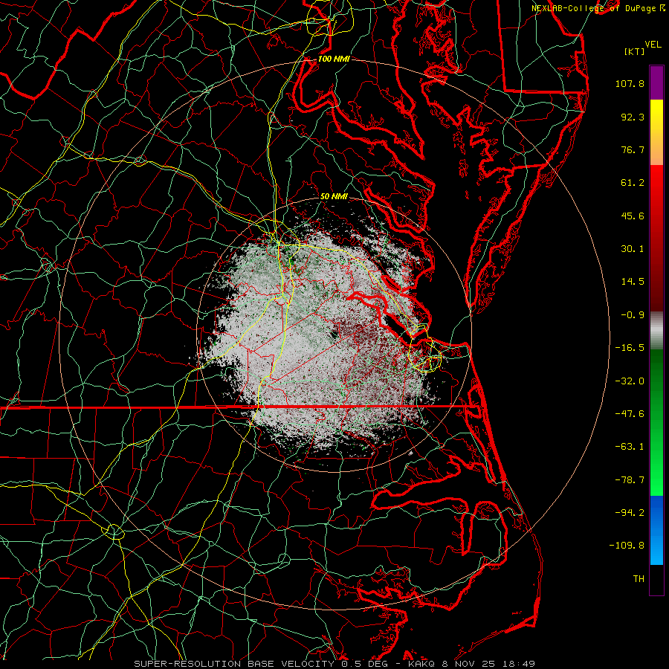Select the -63.1 legend value
The image size is (669, 669).
630,447
